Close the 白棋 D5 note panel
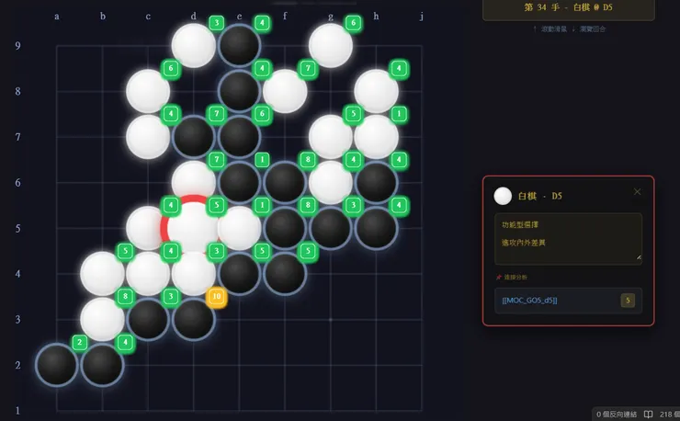 tap(637, 192)
